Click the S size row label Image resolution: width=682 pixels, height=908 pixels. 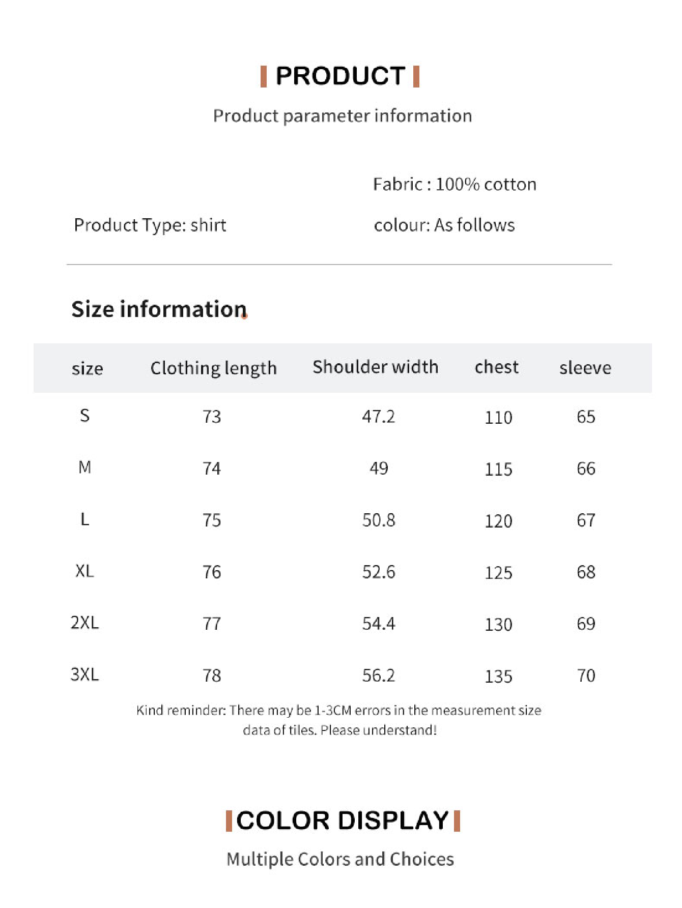coord(84,416)
